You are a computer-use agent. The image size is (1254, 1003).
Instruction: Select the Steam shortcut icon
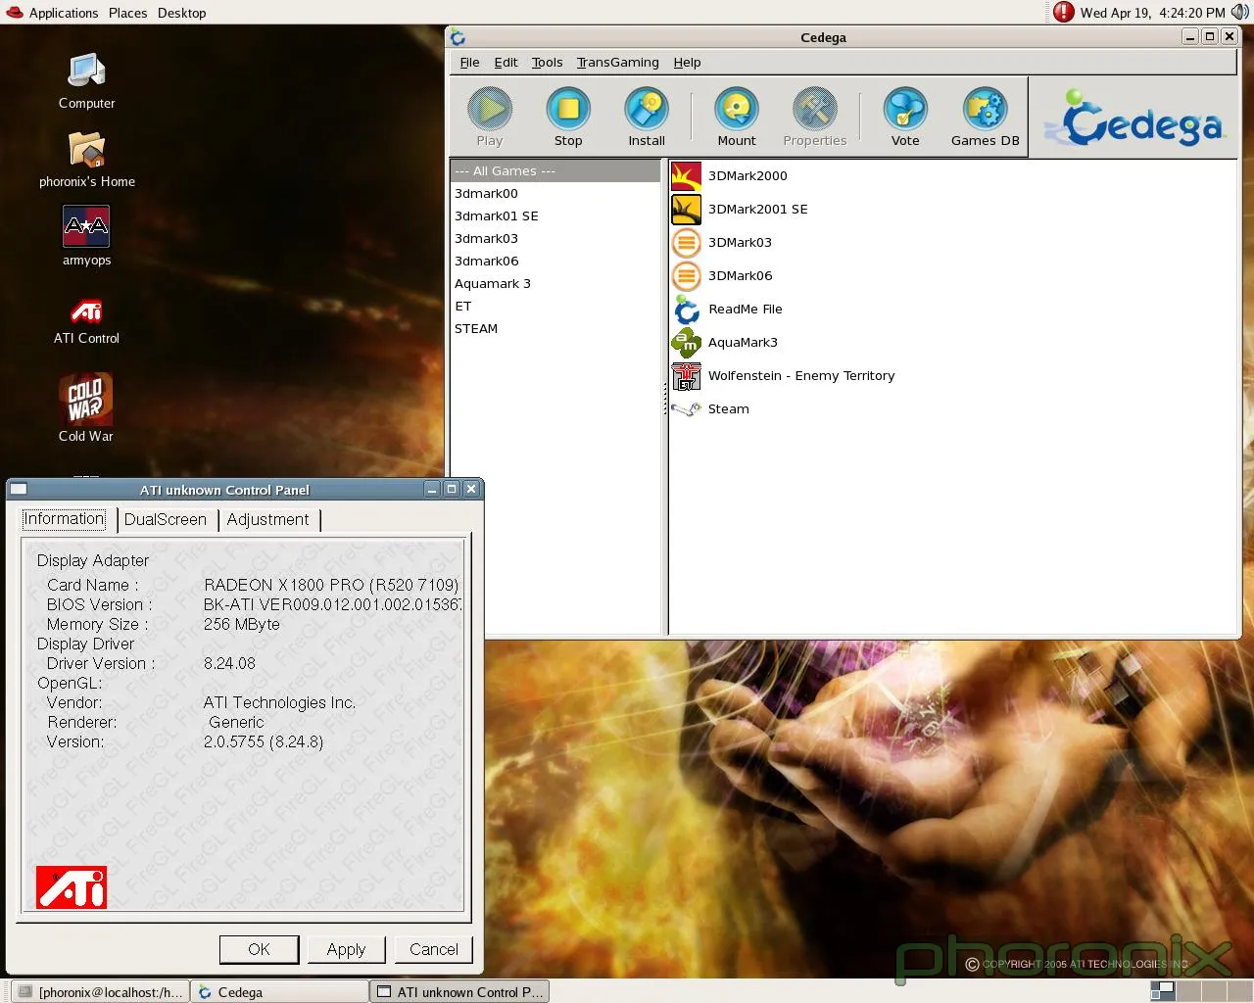(687, 409)
